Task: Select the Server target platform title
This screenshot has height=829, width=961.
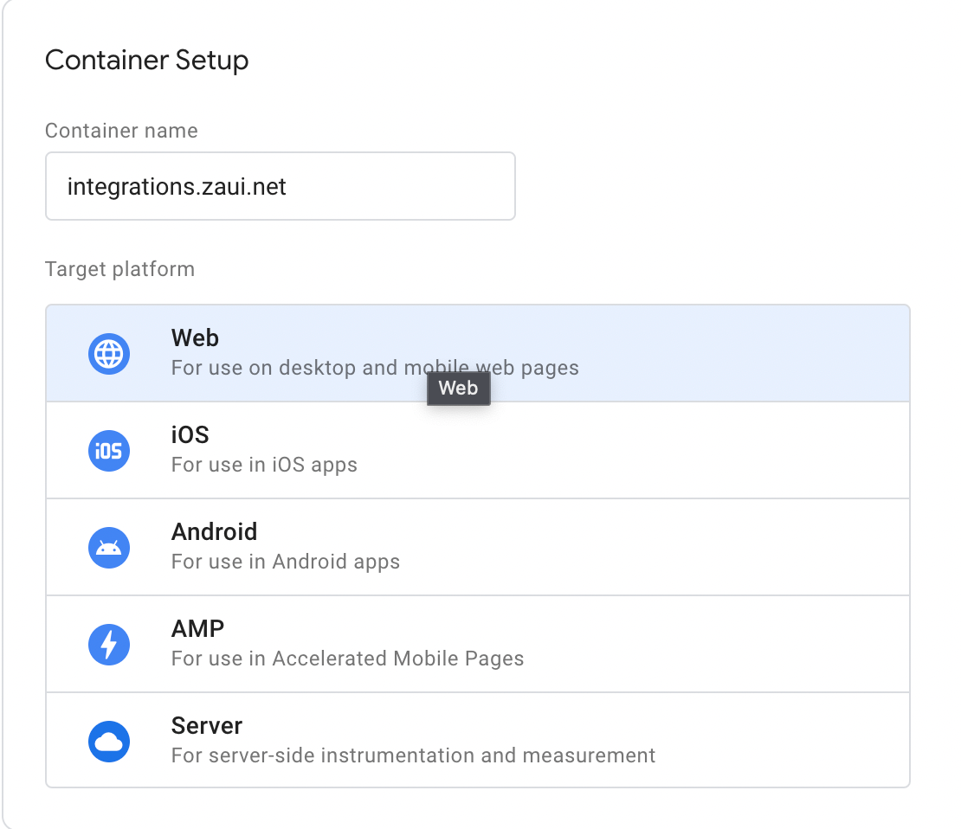Action: tap(207, 725)
